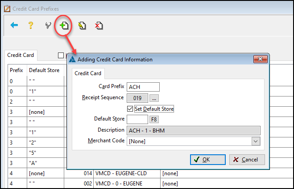Click the Description field ACH - 1 - BHM
294x189 pixels.
[194, 130]
